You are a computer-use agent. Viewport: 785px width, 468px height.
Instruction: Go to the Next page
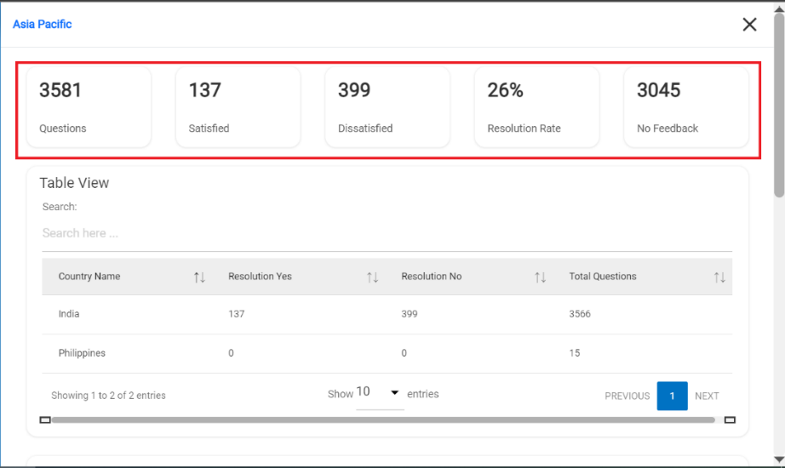[707, 396]
